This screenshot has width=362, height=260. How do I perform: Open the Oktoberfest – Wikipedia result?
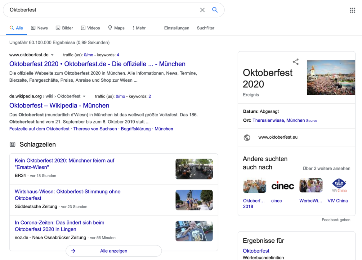tap(59, 105)
